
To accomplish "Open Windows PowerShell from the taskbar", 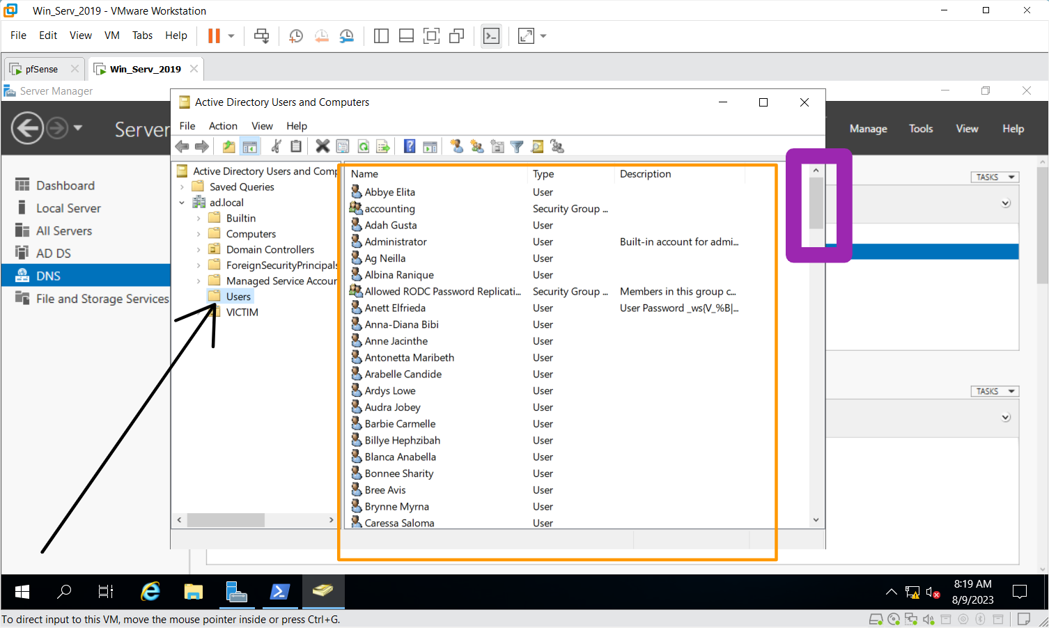I will coord(279,592).
